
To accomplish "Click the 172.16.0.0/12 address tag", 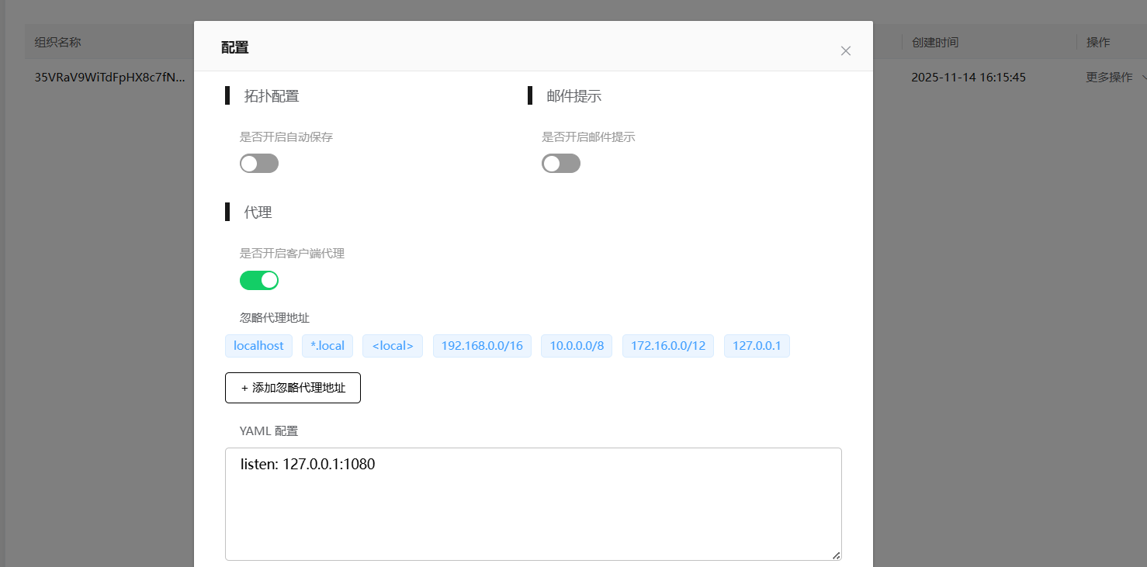I will (x=667, y=346).
